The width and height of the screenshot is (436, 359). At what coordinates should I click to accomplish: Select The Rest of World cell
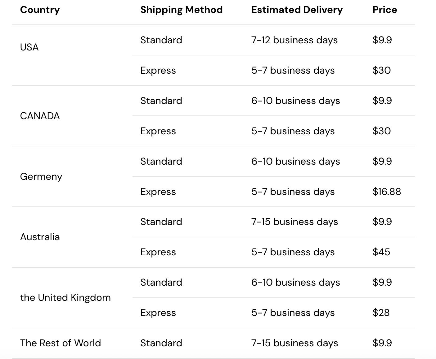click(x=61, y=343)
